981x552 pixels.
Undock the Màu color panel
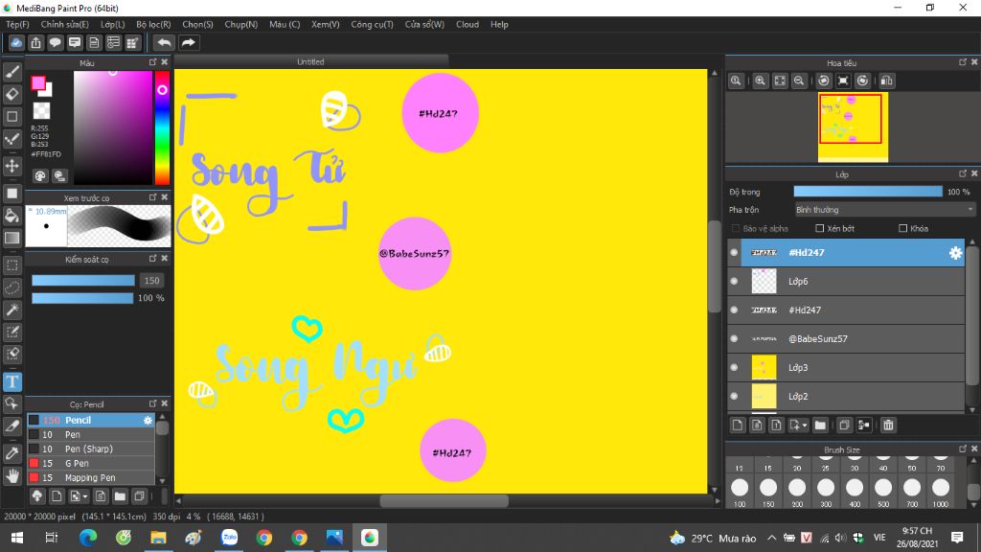(152, 62)
